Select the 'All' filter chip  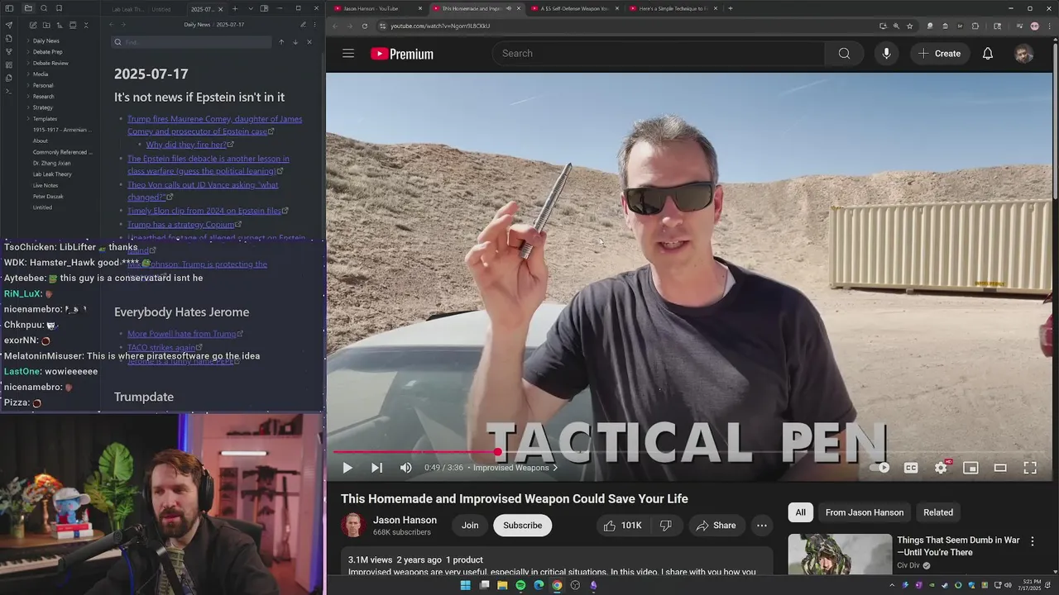[x=801, y=512]
